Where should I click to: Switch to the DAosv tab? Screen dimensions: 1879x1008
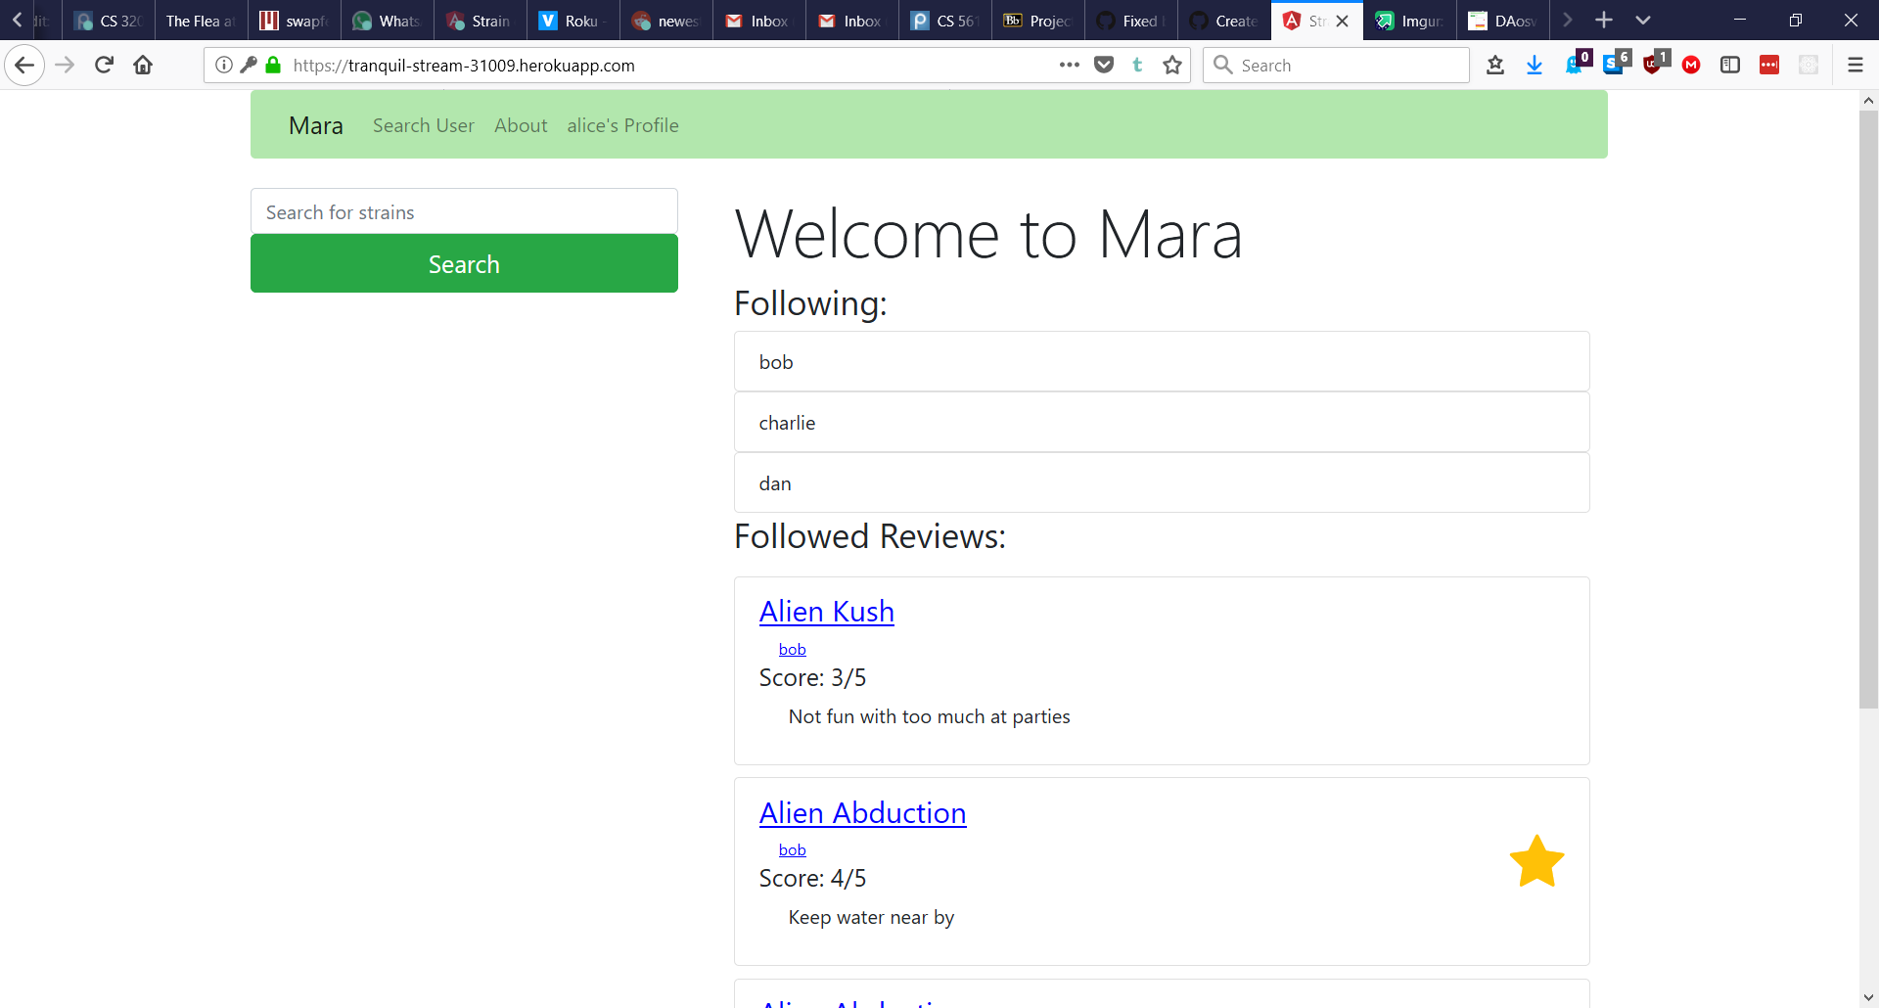tap(1503, 21)
